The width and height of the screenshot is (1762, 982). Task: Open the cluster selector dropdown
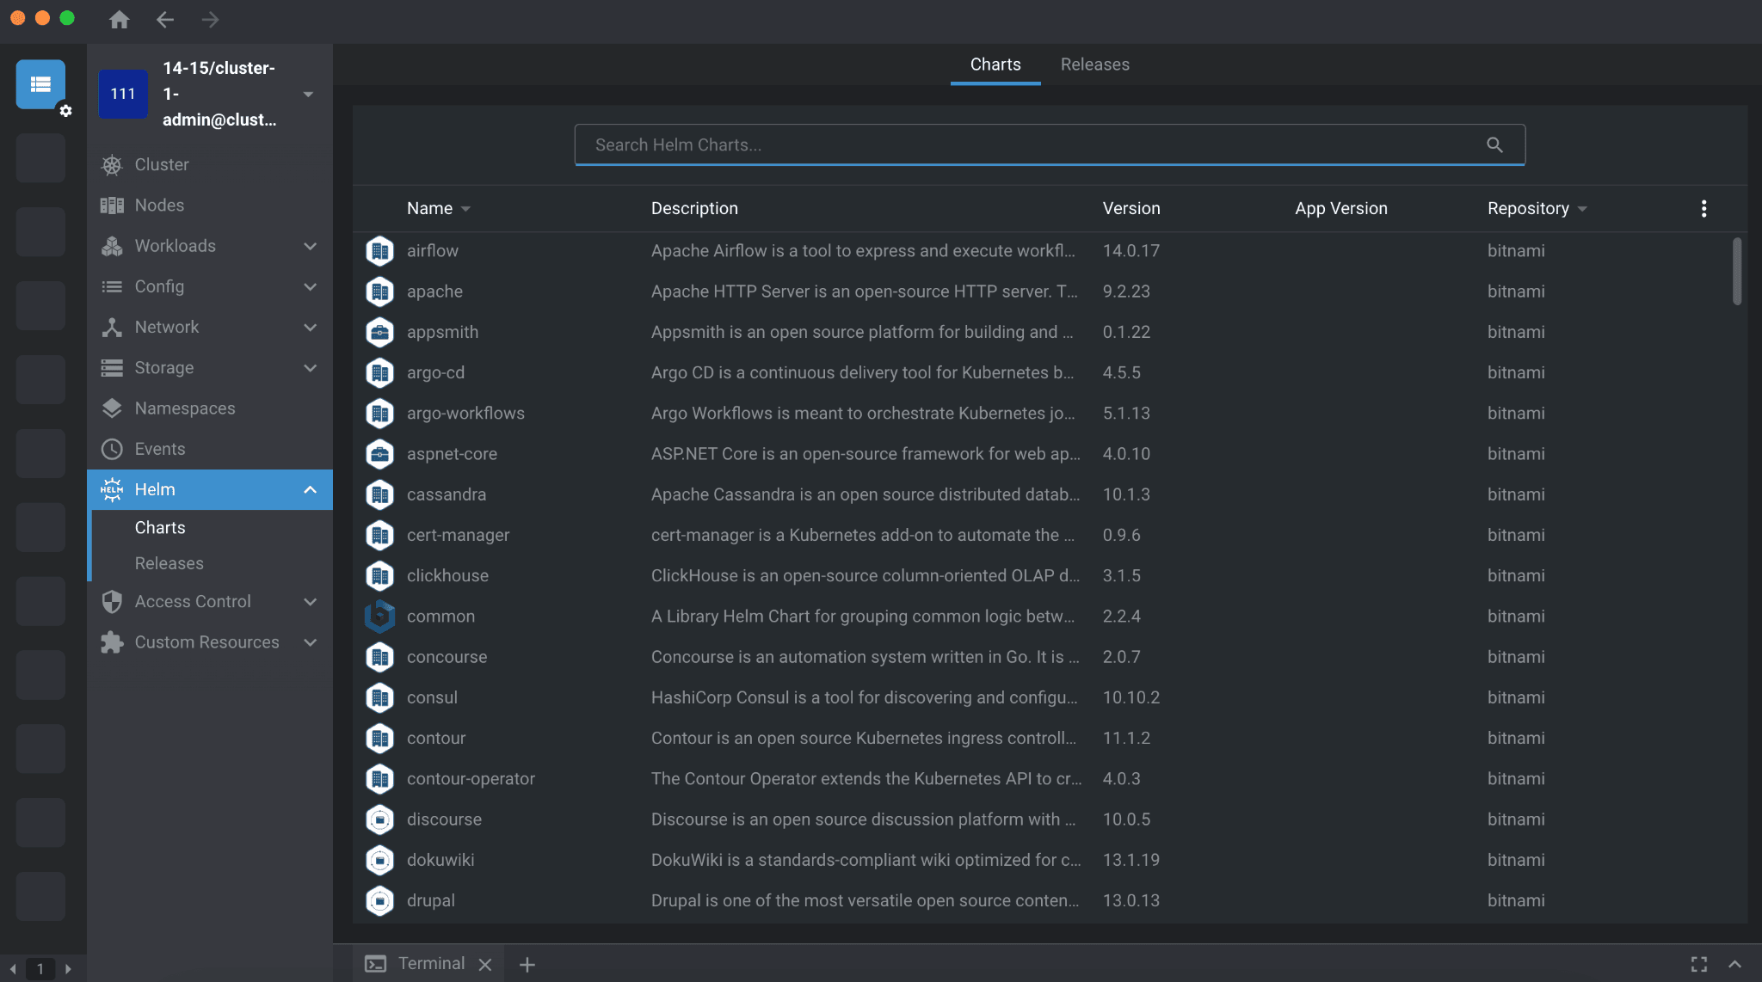click(308, 94)
